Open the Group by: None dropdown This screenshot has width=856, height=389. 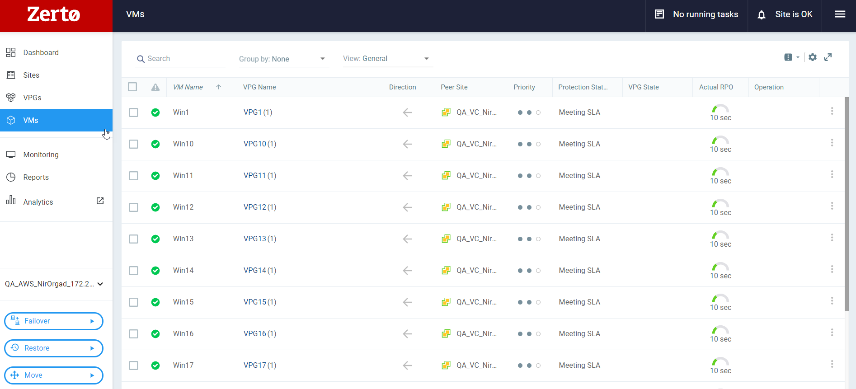pyautogui.click(x=284, y=59)
